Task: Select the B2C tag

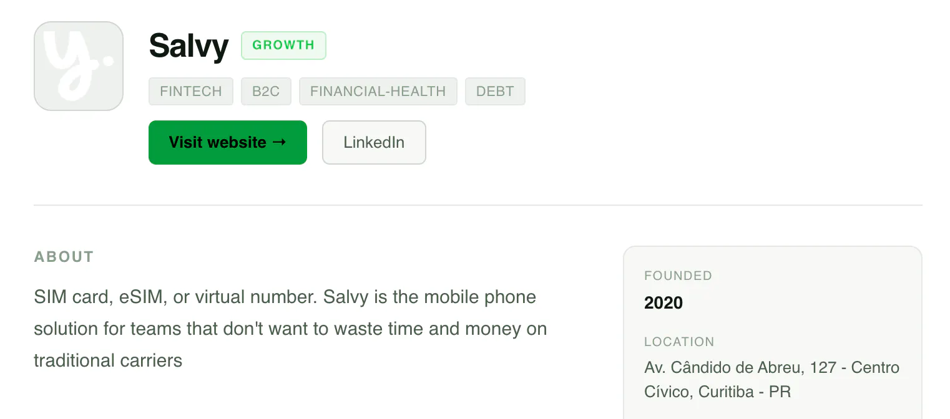Action: pos(266,91)
